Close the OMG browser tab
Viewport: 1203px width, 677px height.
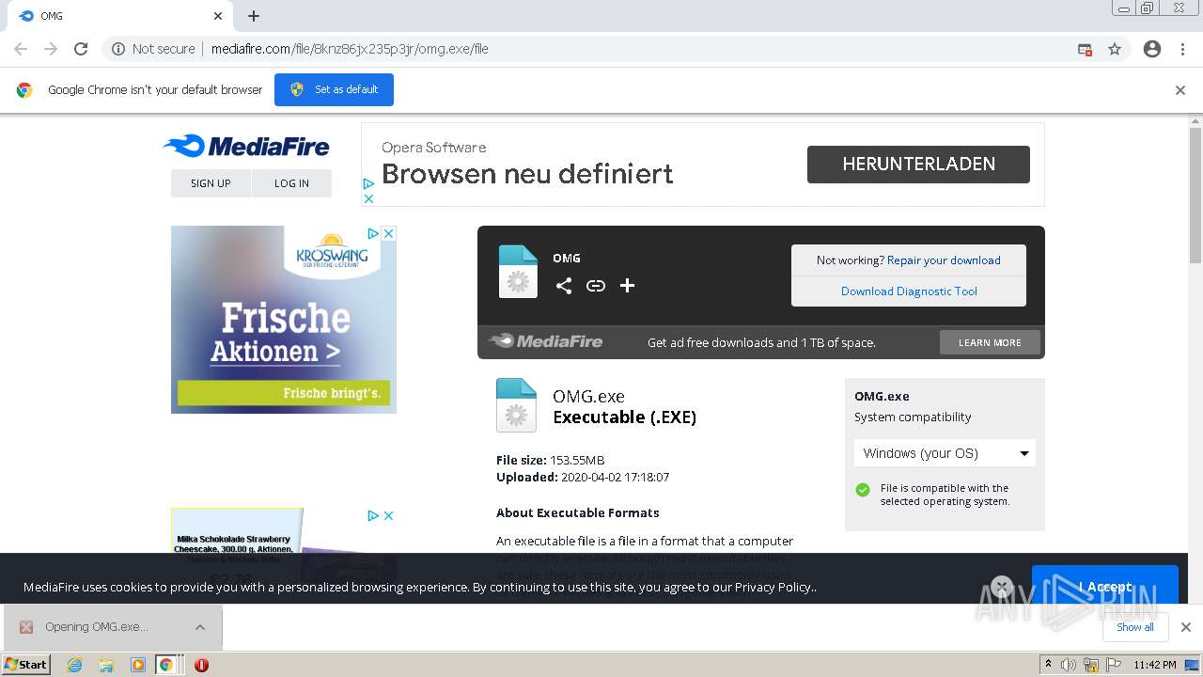point(218,16)
